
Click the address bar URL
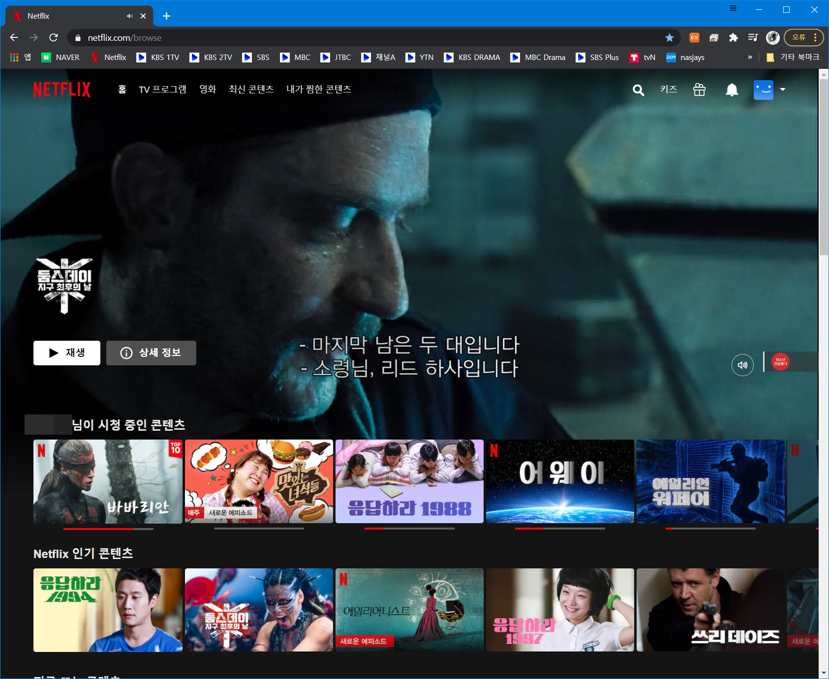click(x=124, y=37)
